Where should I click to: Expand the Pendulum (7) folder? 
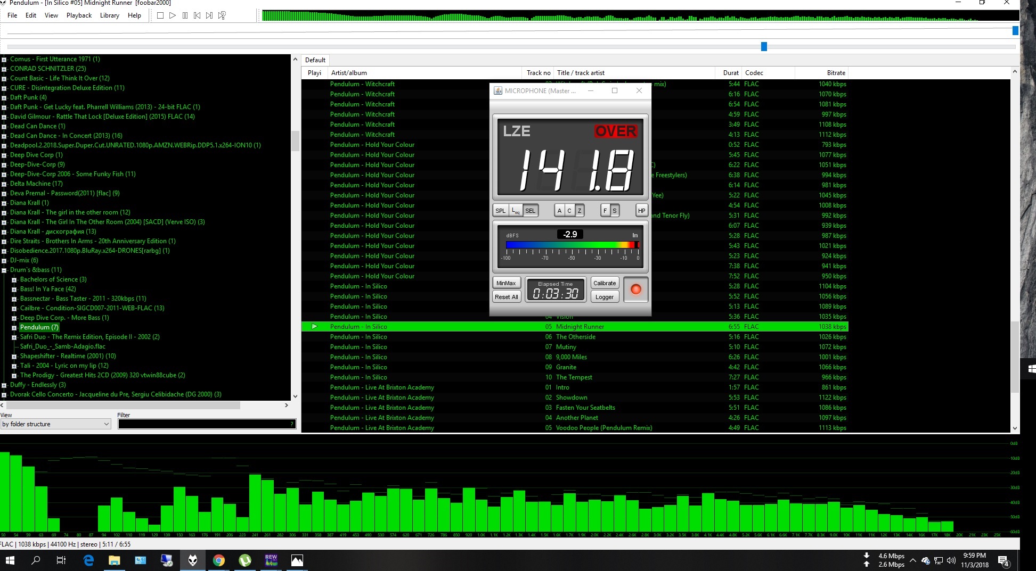coord(14,328)
